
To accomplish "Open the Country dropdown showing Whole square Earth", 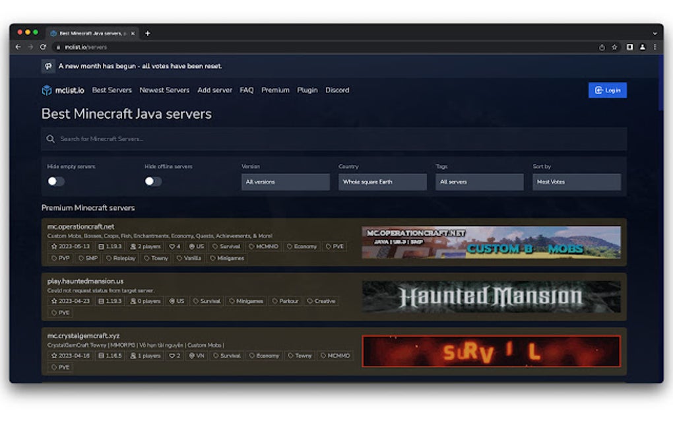I will click(x=382, y=181).
